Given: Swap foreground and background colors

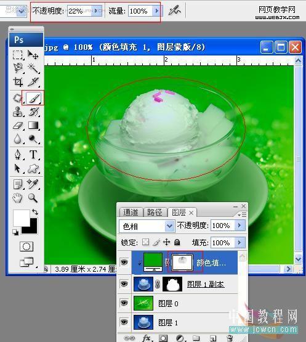Looking at the screenshot, I should tap(35, 211).
